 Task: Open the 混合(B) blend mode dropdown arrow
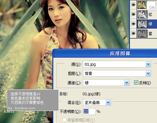[x=108, y=102]
